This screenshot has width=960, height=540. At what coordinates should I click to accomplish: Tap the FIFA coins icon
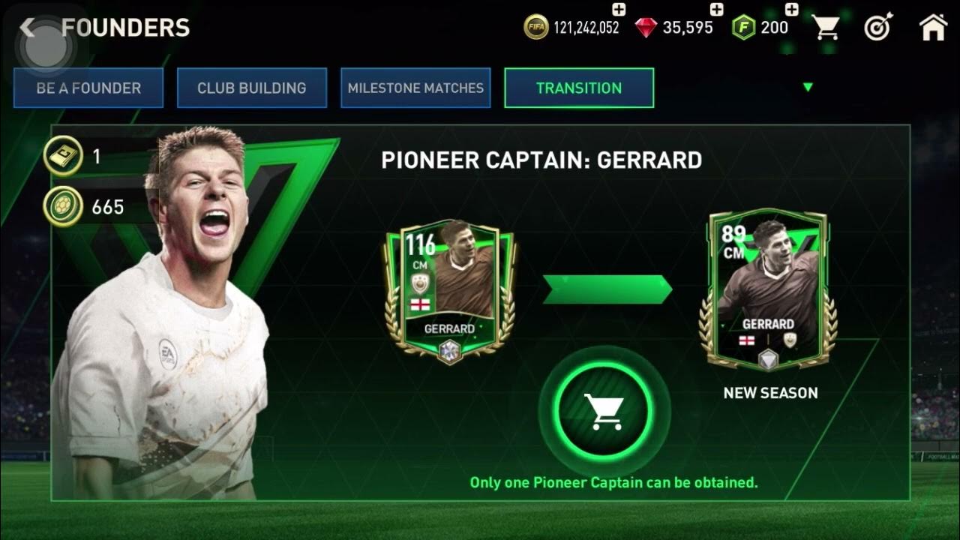pyautogui.click(x=535, y=28)
